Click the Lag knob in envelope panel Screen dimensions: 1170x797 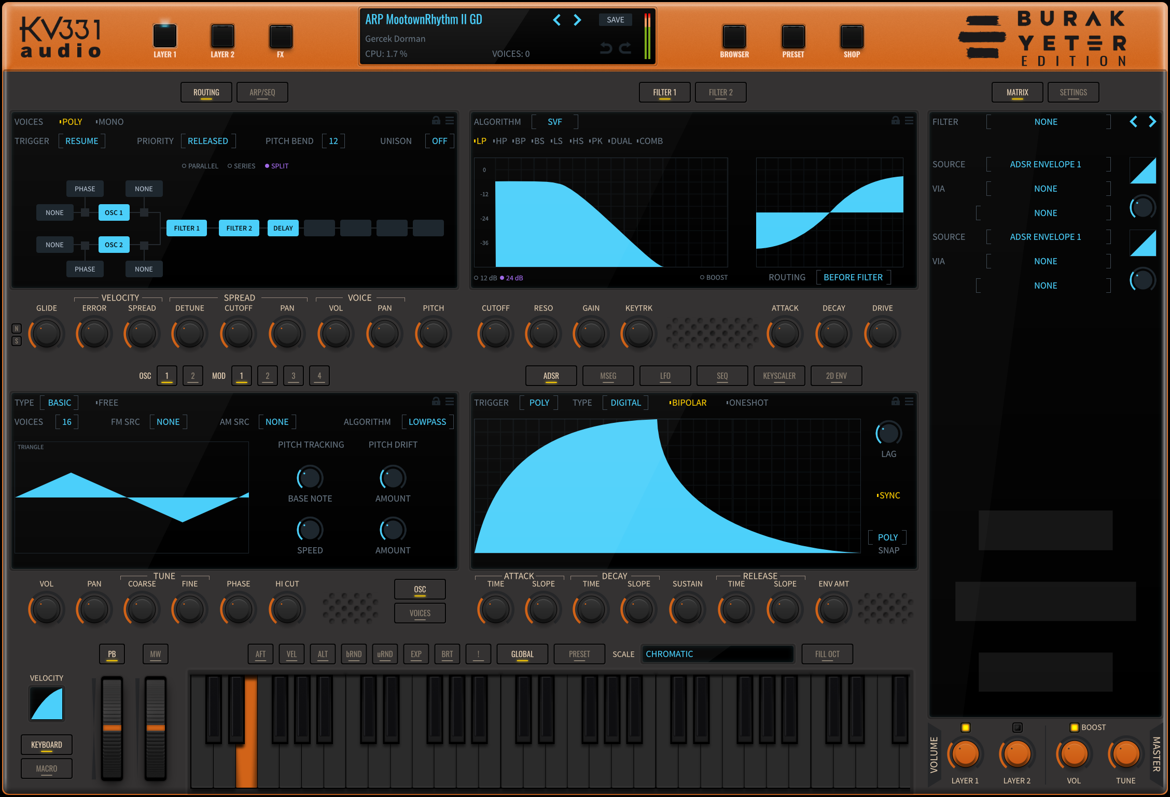pos(888,434)
